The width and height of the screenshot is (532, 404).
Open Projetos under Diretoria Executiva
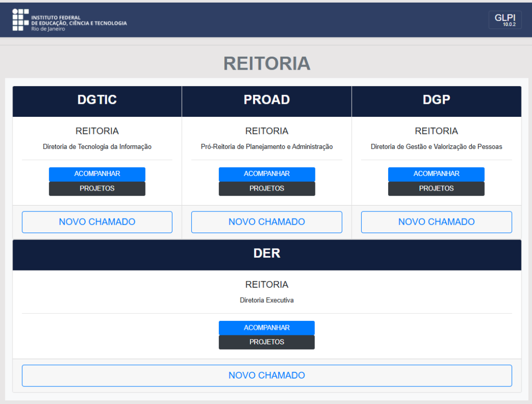(x=267, y=342)
